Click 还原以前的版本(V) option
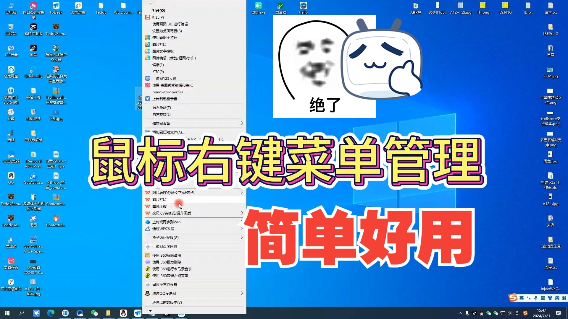The image size is (568, 319). [x=167, y=302]
